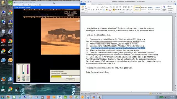This screenshot has width=177, height=99.
Task: Toggle Strikethrough formatting
Action: (97, 10)
